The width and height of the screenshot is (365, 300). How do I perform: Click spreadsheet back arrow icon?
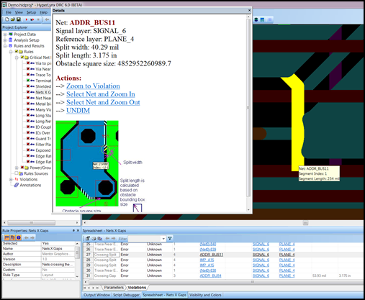tap(107, 238)
